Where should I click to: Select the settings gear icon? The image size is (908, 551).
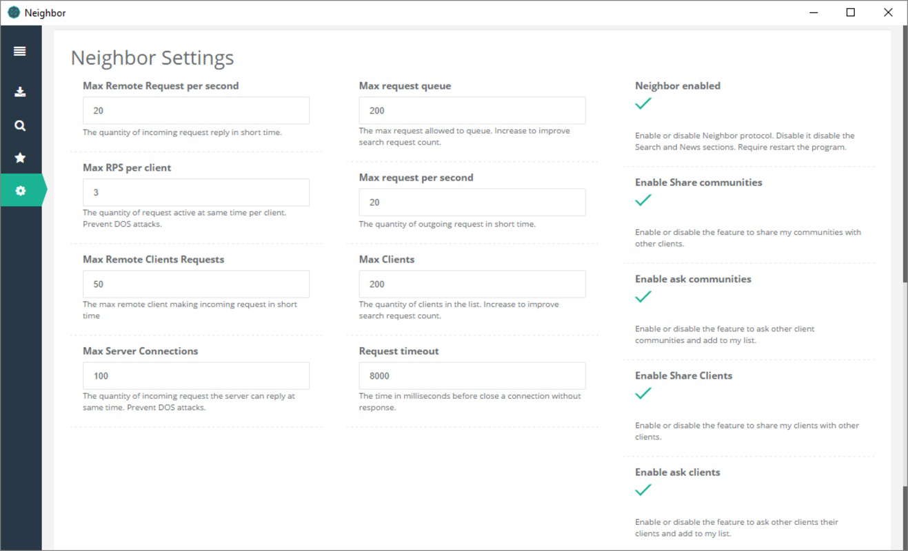(x=21, y=190)
